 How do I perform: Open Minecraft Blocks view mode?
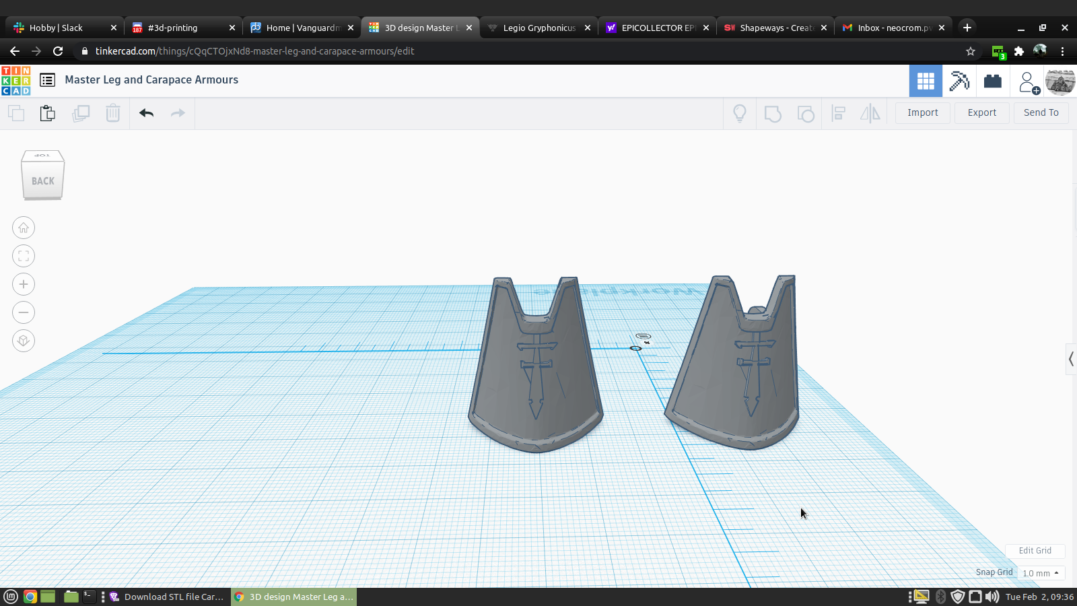959,81
